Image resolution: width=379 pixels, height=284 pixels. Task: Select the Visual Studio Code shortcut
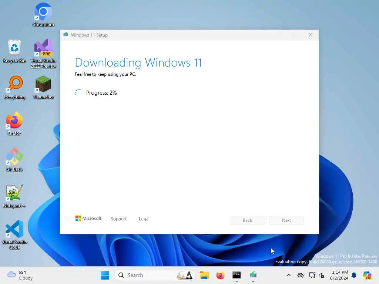[x=14, y=235]
